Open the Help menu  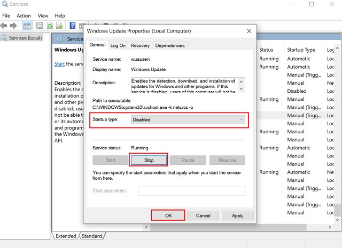pos(60,15)
